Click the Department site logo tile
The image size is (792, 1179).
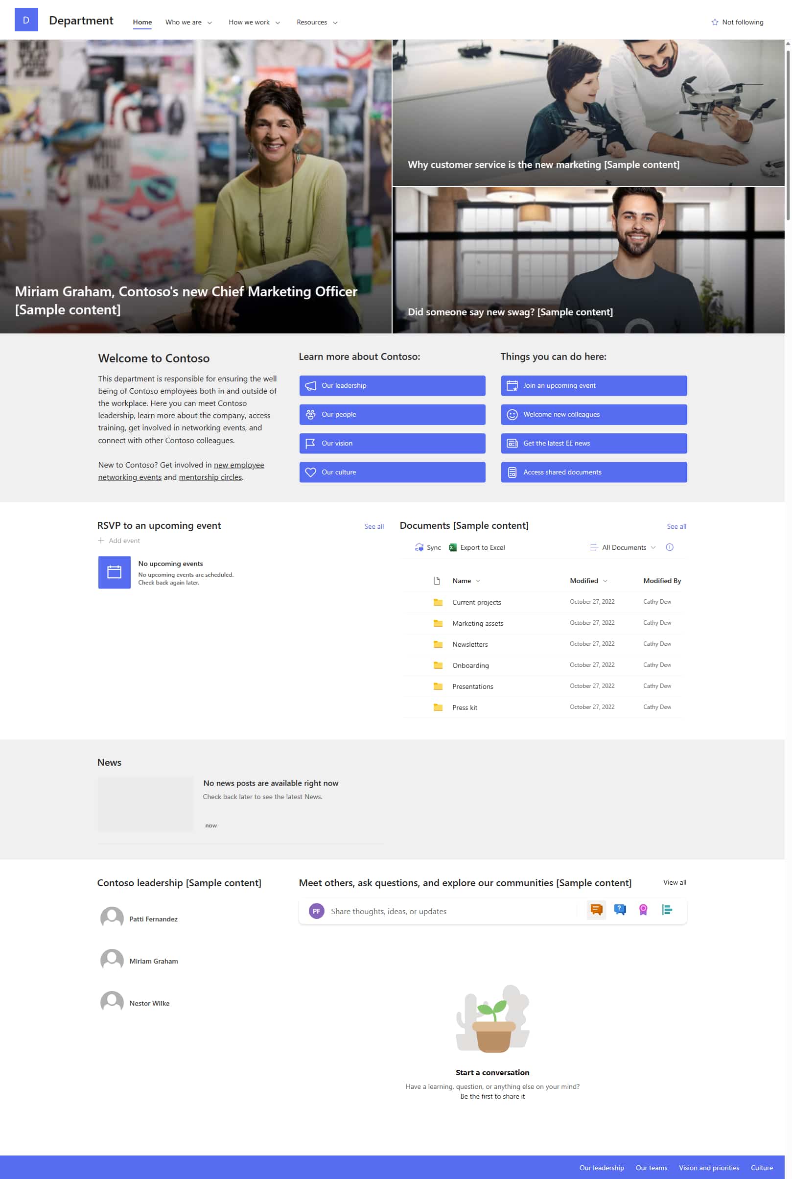point(26,20)
